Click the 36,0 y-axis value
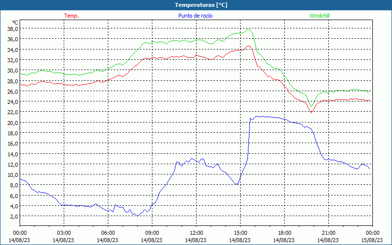The width and height of the screenshot is (392, 245). 13,39
